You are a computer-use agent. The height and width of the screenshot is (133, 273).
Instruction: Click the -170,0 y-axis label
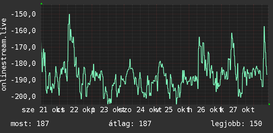tap(23, 47)
